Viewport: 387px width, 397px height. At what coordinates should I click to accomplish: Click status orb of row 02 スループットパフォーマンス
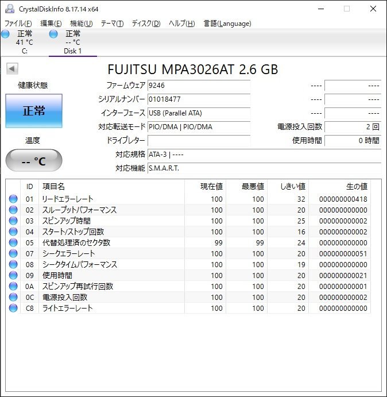[13, 210]
